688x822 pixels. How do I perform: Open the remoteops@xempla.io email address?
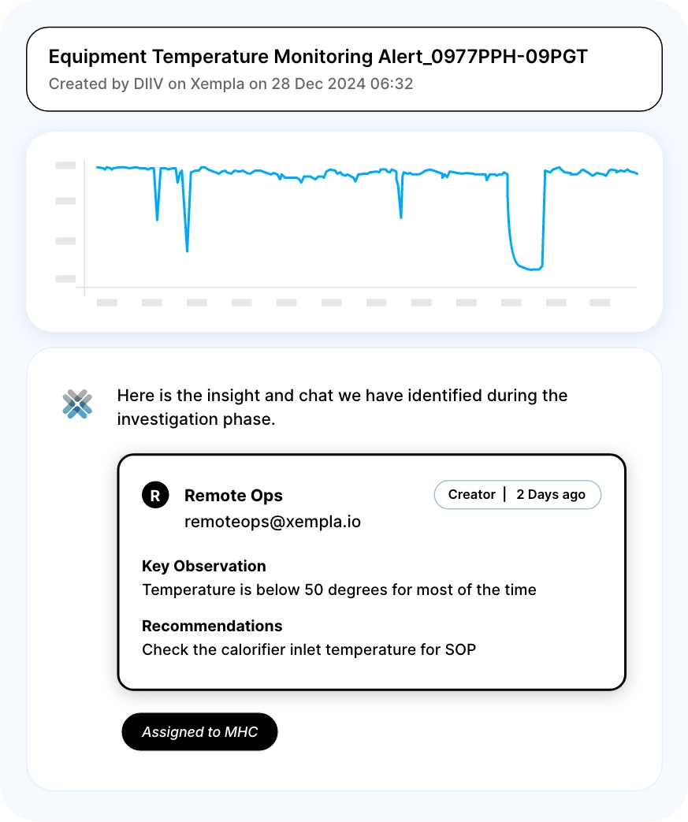coord(273,521)
